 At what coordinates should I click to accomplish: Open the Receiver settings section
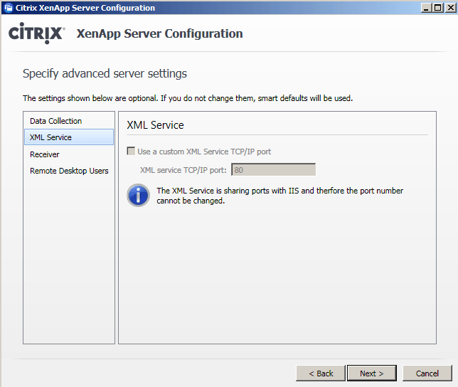45,154
